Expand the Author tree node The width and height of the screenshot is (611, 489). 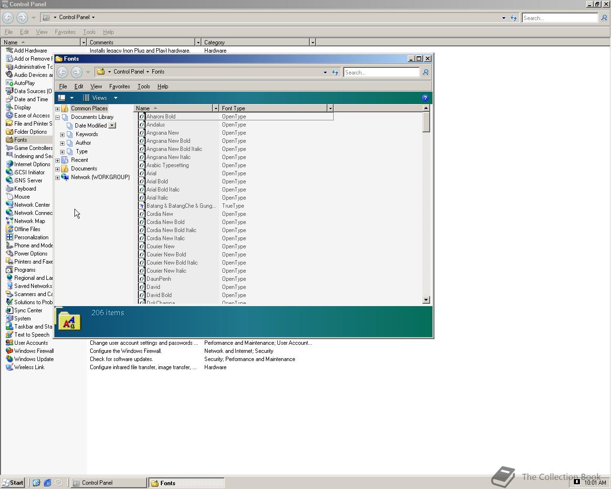63,143
